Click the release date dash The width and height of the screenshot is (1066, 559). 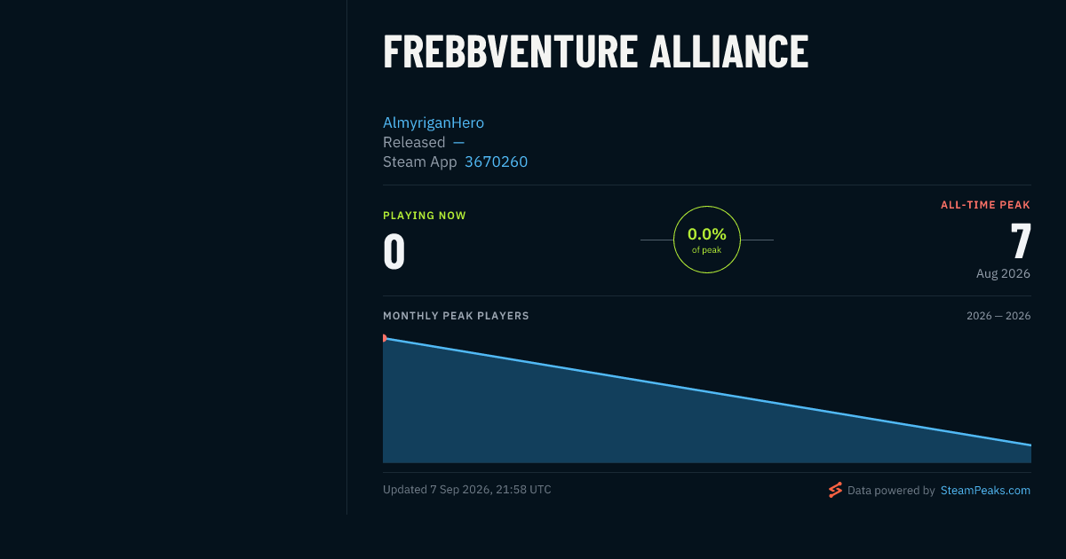pyautogui.click(x=458, y=142)
